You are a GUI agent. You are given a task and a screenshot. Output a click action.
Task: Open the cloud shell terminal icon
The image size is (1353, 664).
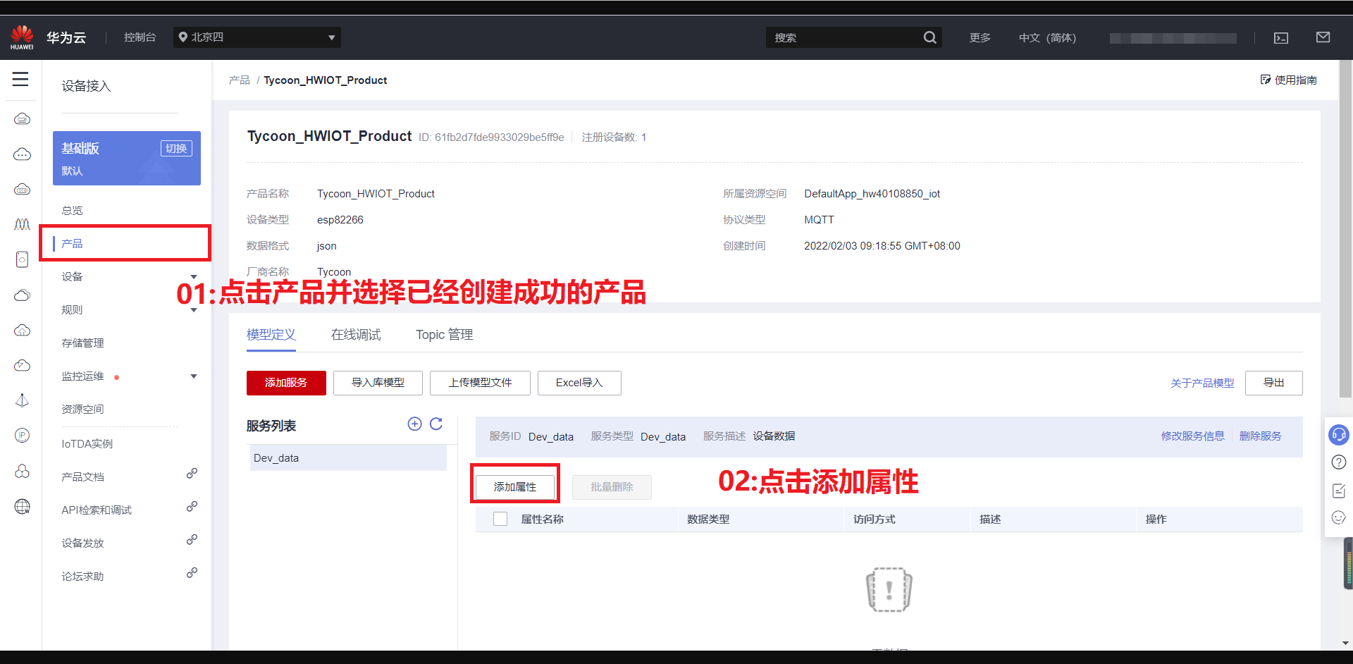pyautogui.click(x=1281, y=38)
